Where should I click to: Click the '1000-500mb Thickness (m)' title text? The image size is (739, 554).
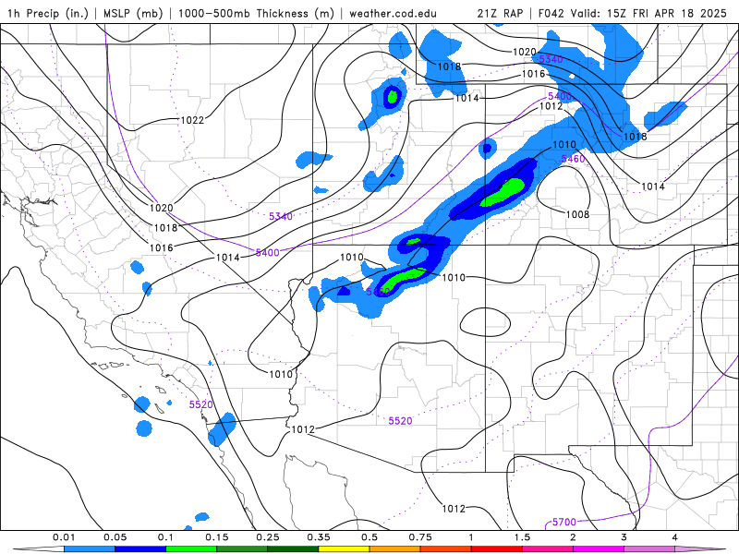coord(255,13)
